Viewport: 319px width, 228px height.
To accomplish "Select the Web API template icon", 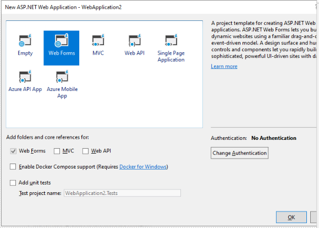I will click(135, 40).
